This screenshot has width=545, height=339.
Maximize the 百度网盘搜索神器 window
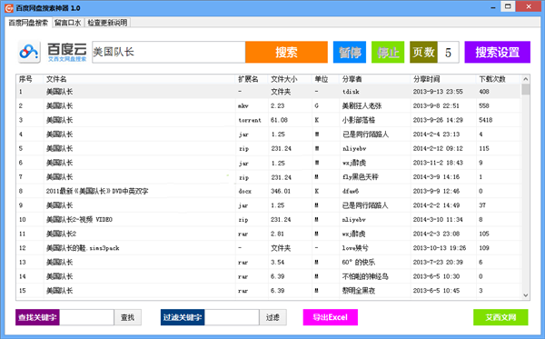(508, 6)
